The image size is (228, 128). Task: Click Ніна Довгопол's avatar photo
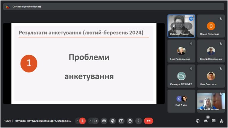pyautogui.click(x=211, y=76)
